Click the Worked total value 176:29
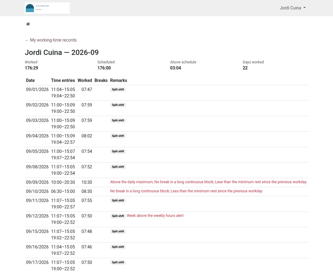Viewport: 333px width, 273px height. tap(31, 68)
